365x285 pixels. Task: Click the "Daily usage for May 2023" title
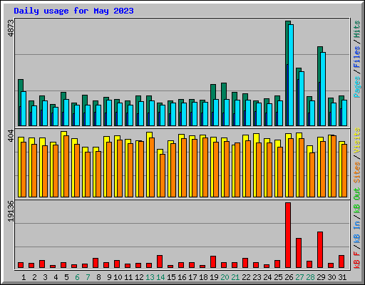coord(73,11)
